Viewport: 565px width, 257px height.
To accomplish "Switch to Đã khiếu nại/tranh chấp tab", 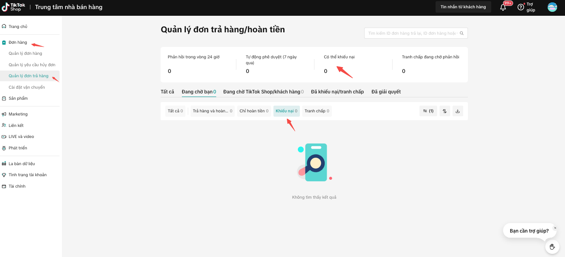I will point(337,92).
